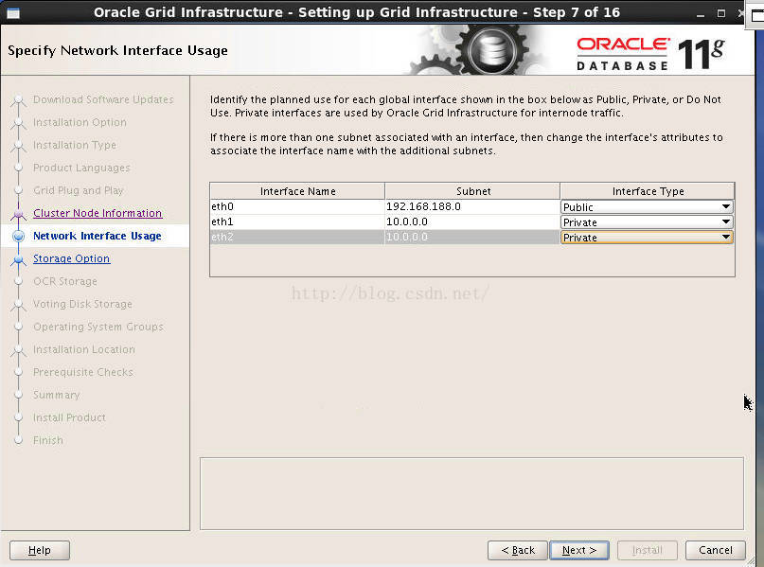Cancel the Grid Infrastructure installation
Image resolution: width=764 pixels, height=567 pixels.
tap(716, 550)
